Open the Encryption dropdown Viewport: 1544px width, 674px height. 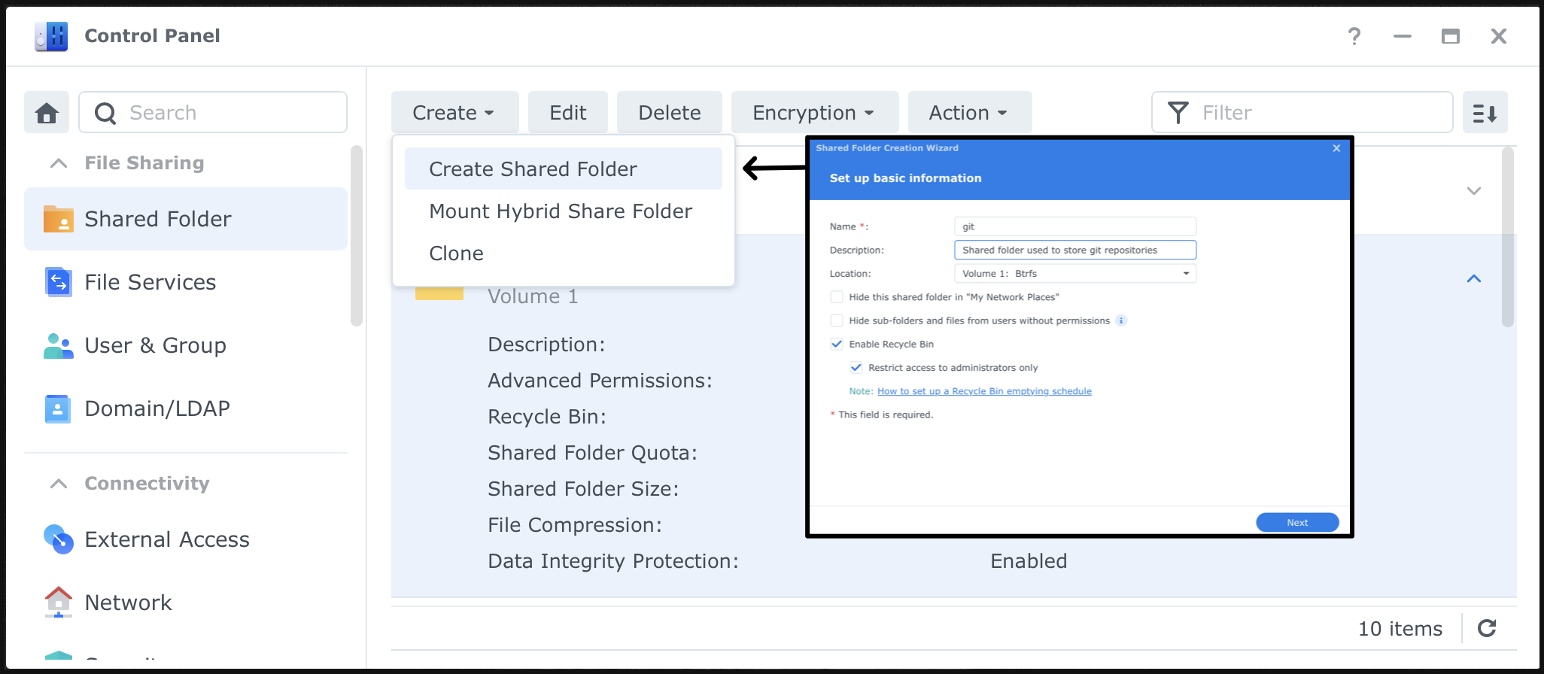coord(814,113)
